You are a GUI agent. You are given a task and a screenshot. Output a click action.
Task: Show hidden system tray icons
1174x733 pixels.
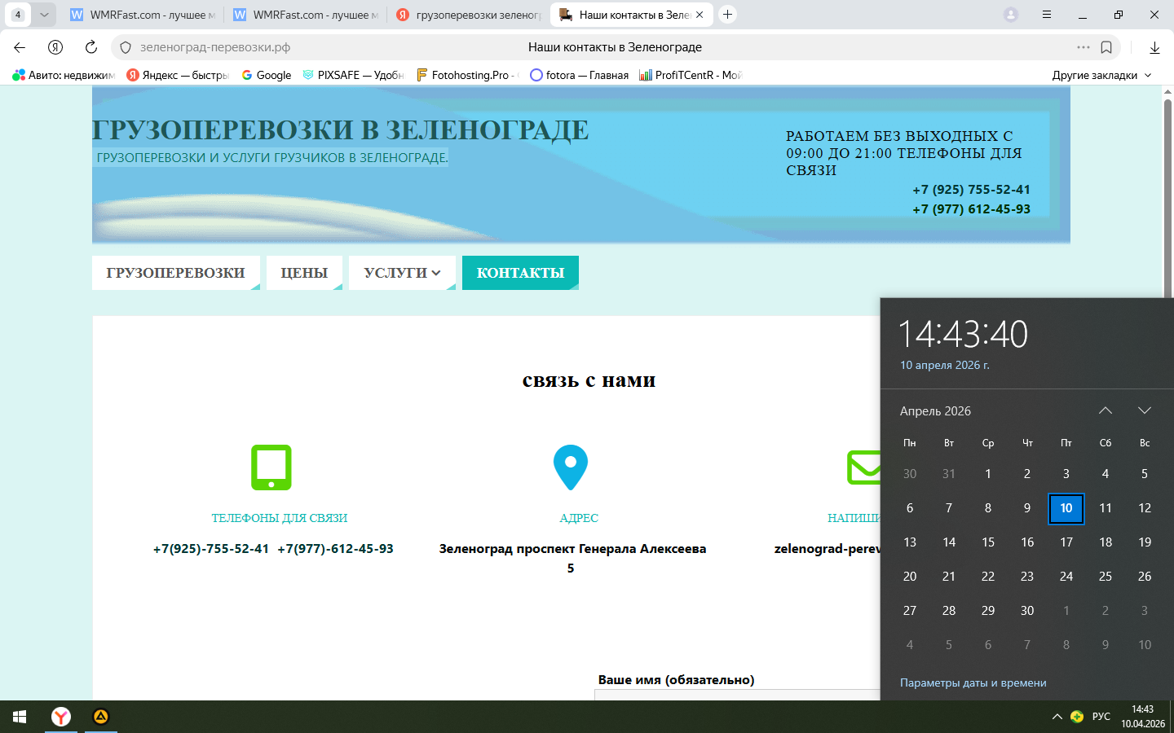click(1057, 717)
